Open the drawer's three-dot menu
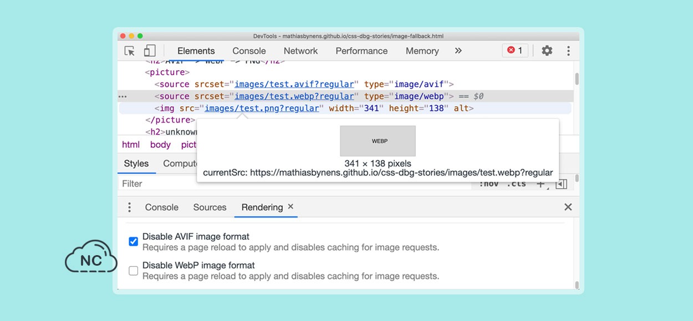This screenshot has height=321, width=693. click(x=129, y=207)
